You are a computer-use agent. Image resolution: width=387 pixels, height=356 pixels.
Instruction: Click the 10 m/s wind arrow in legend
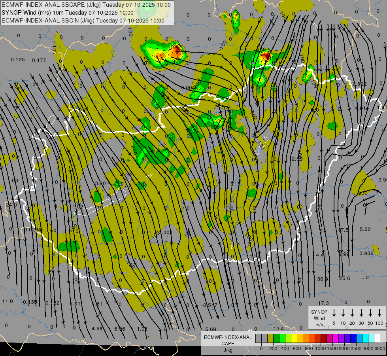[x=343, y=313]
